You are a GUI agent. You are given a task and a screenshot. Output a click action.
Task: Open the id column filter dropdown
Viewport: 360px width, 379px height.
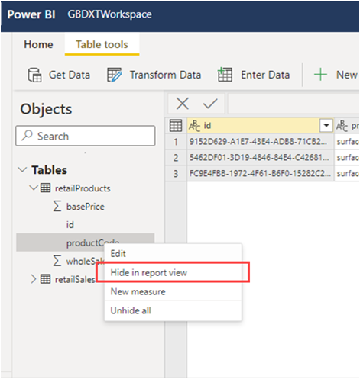coord(326,125)
